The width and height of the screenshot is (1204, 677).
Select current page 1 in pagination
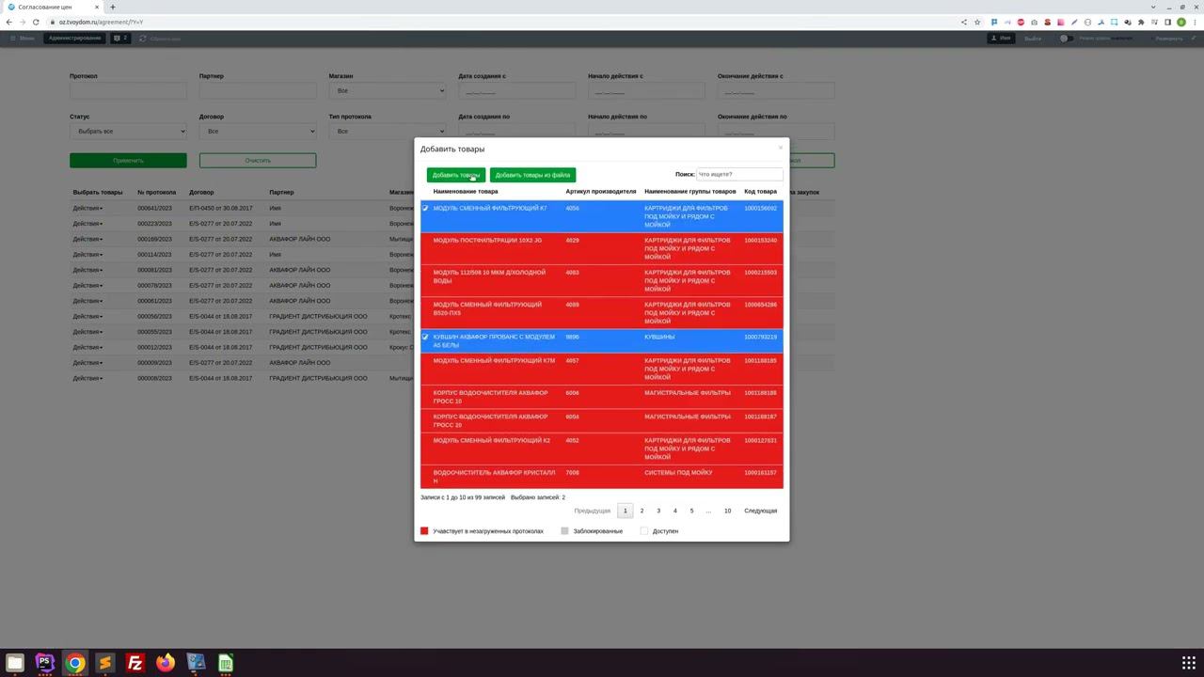point(625,511)
